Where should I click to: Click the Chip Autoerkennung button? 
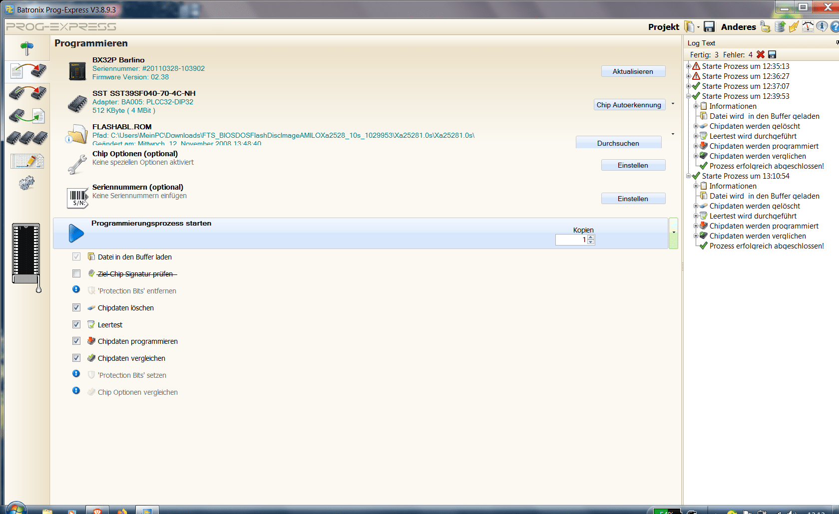(629, 105)
